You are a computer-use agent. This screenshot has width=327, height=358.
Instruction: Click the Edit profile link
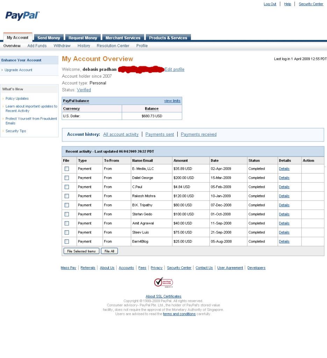174,69
